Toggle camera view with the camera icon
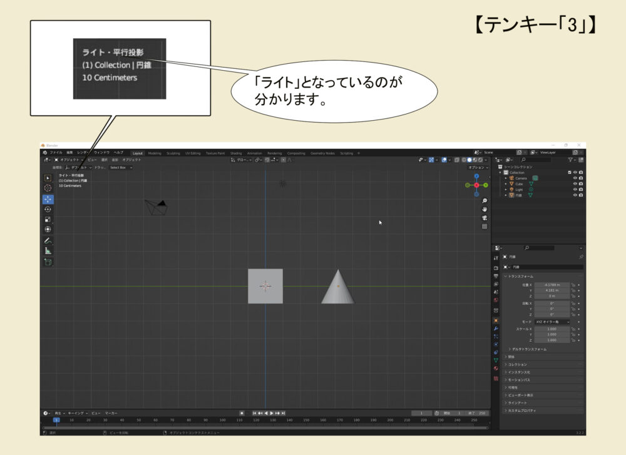626x455 pixels. pyautogui.click(x=485, y=218)
